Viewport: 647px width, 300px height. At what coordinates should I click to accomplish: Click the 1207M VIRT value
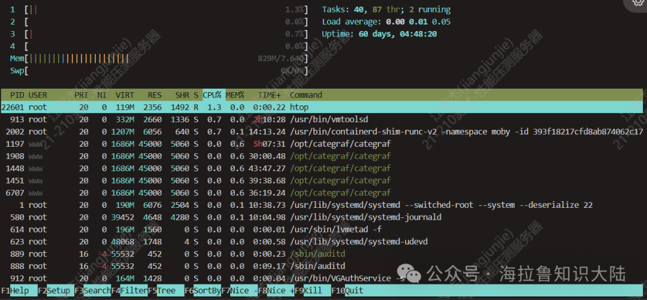(123, 132)
